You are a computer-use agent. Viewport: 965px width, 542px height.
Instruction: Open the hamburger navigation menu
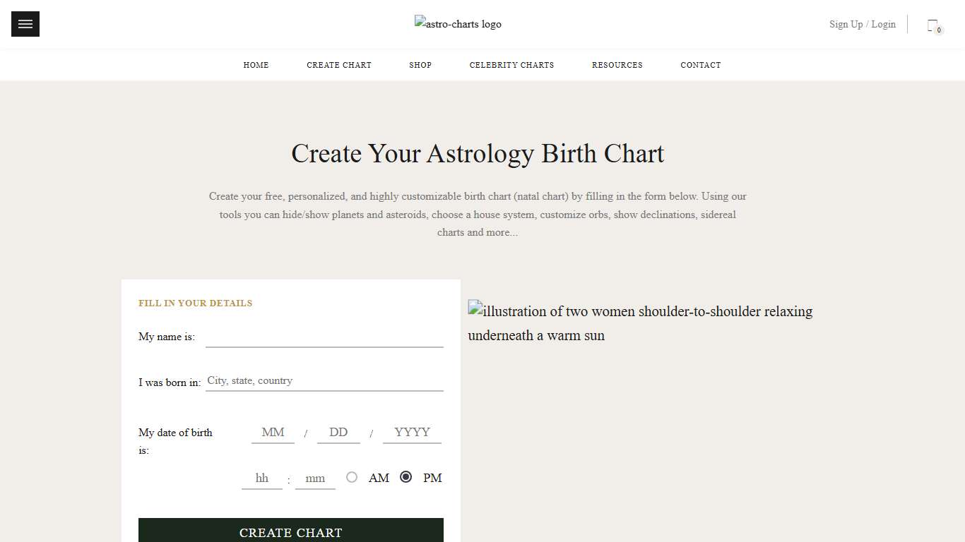[x=25, y=23]
